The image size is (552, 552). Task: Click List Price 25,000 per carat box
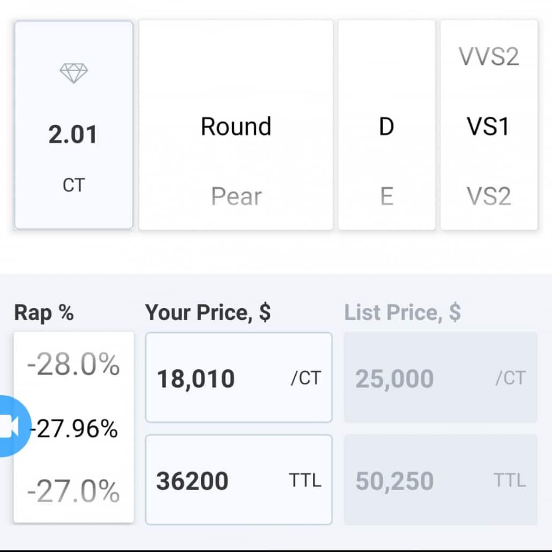[x=441, y=377]
